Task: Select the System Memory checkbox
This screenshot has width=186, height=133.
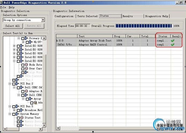Action: tap(14, 114)
